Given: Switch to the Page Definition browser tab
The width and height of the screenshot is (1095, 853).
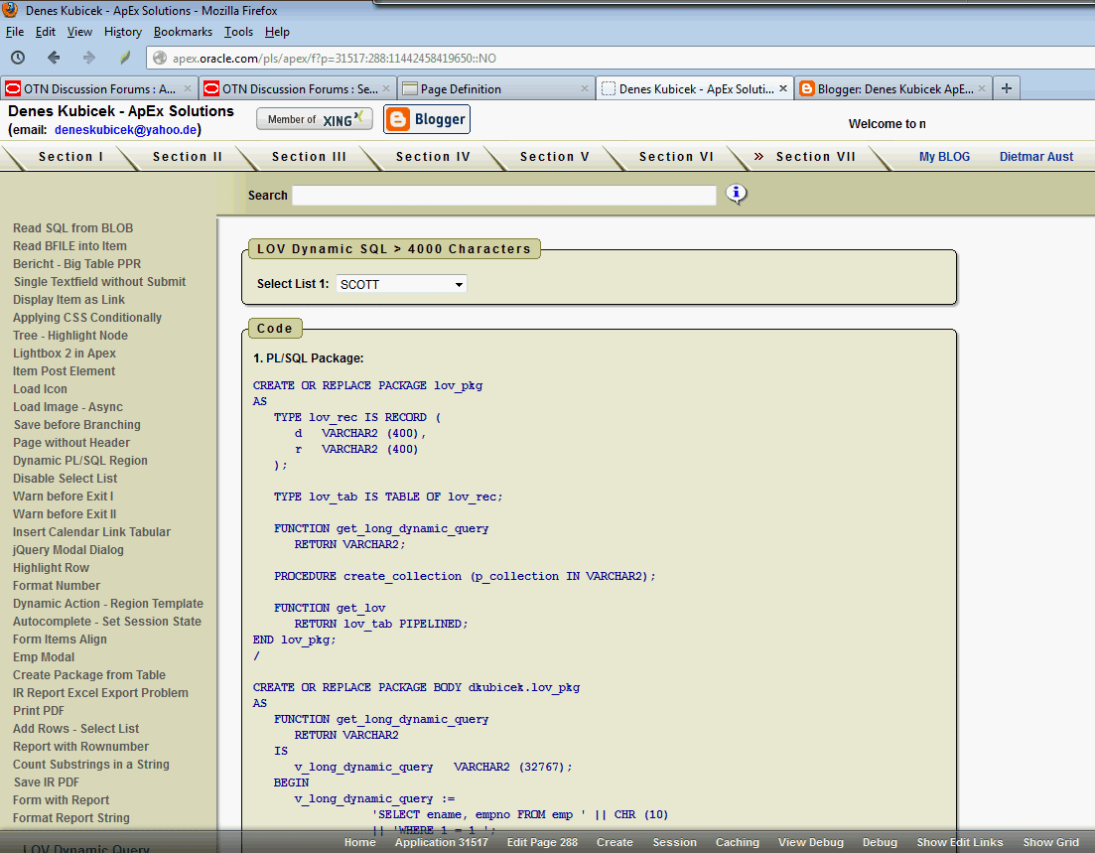Looking at the screenshot, I should pyautogui.click(x=495, y=88).
